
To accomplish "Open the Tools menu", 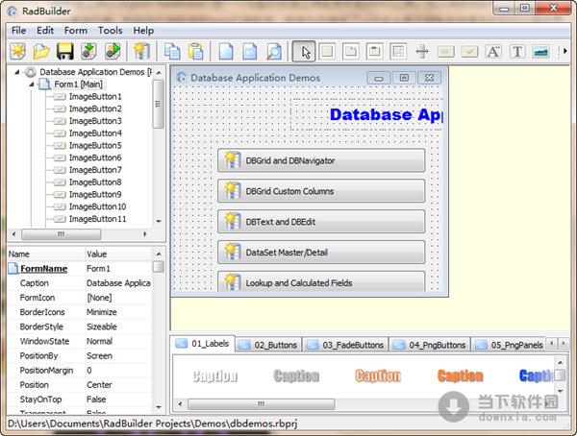I will (110, 30).
